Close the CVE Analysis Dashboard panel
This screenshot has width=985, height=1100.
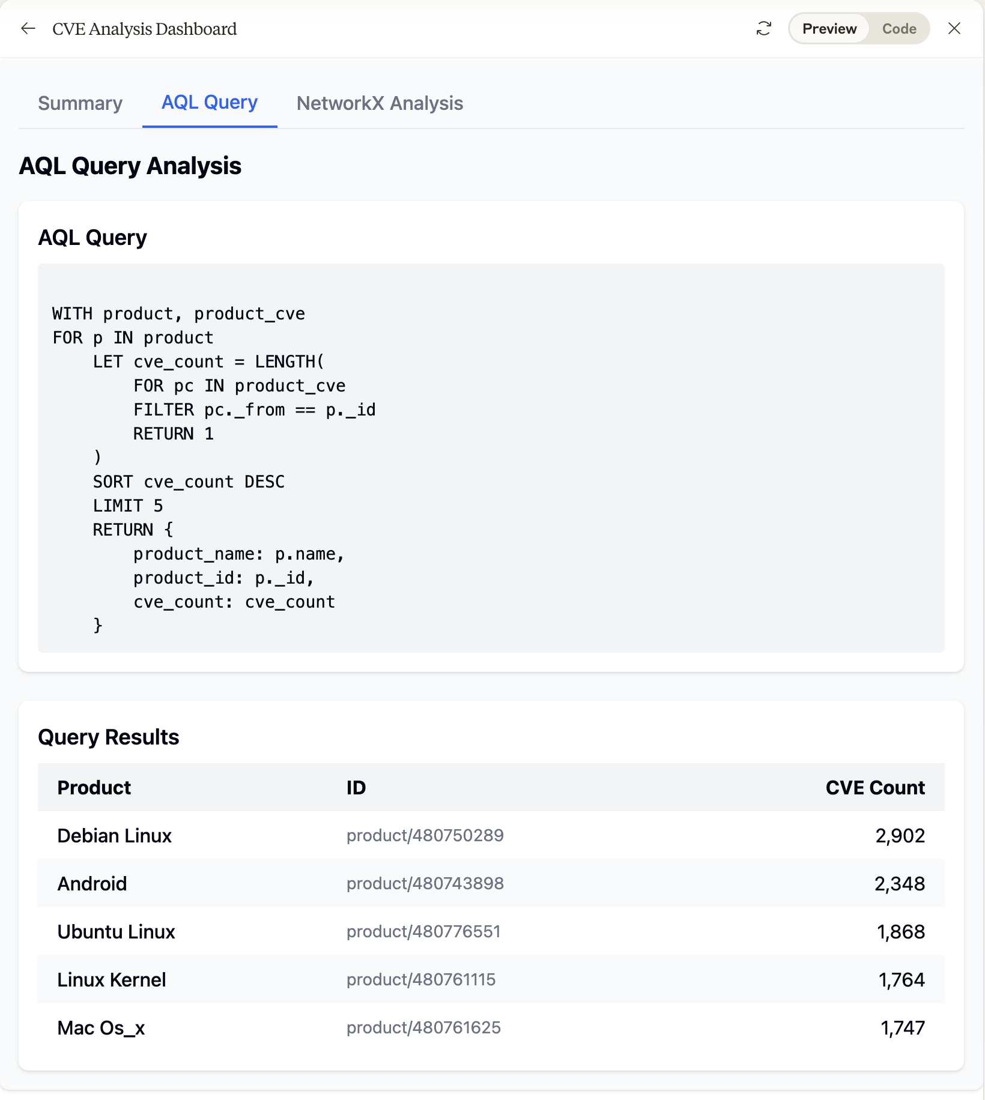(954, 29)
